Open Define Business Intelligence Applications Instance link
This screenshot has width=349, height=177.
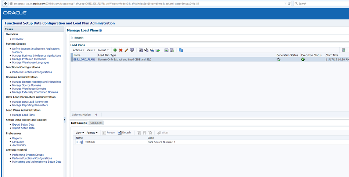36,50
